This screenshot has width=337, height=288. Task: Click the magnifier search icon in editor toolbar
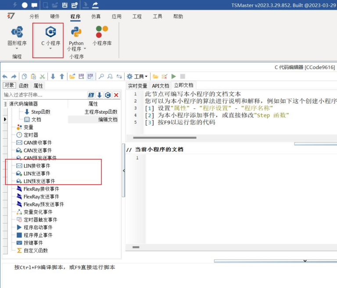click(101, 76)
